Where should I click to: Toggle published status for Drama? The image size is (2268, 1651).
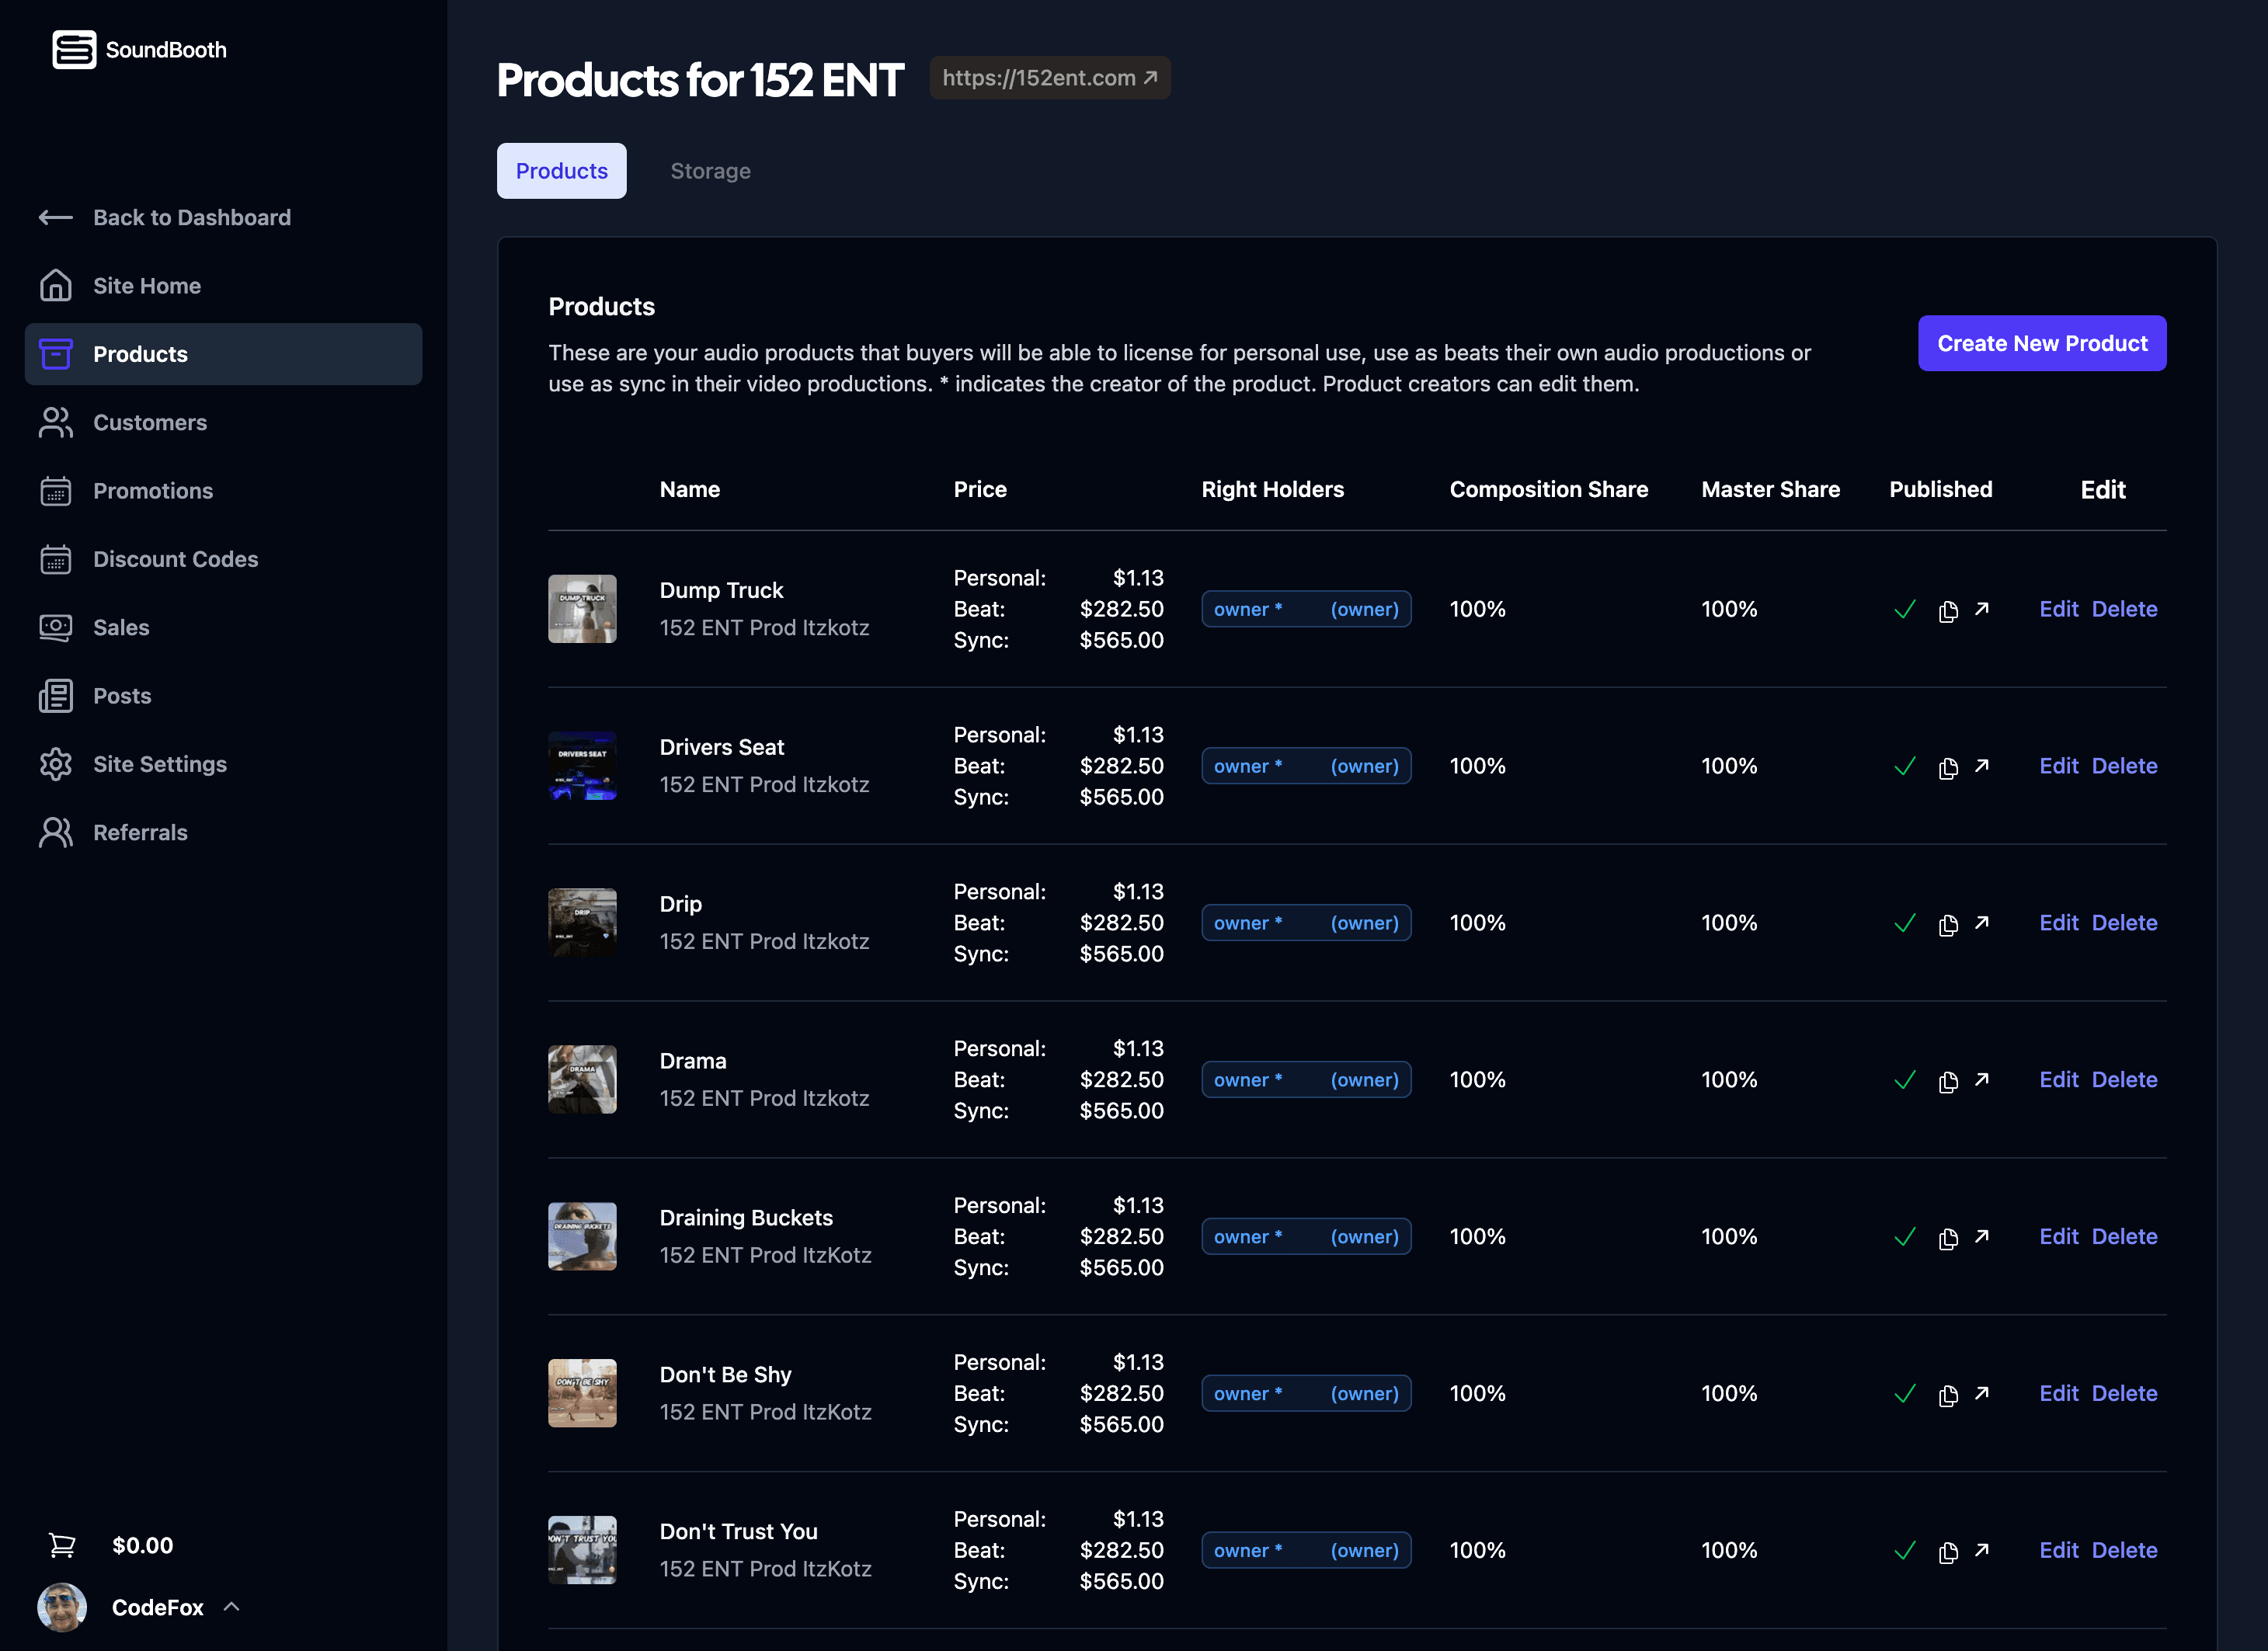[x=1905, y=1081]
